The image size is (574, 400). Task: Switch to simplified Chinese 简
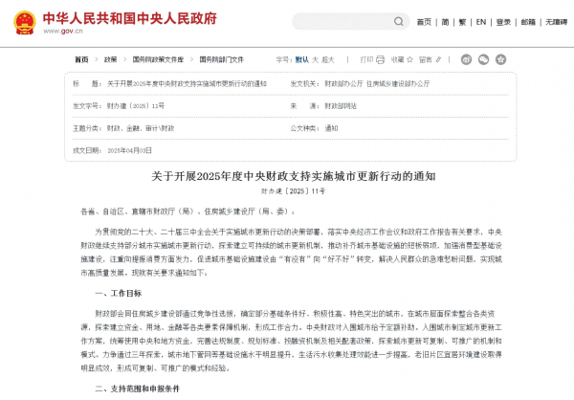click(445, 22)
